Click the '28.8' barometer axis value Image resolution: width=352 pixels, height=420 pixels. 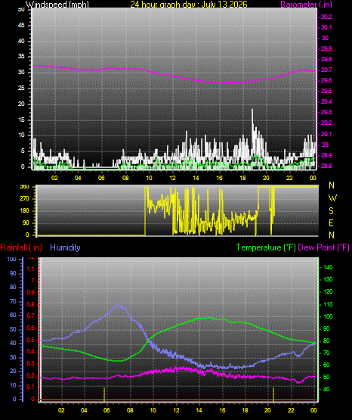click(326, 166)
